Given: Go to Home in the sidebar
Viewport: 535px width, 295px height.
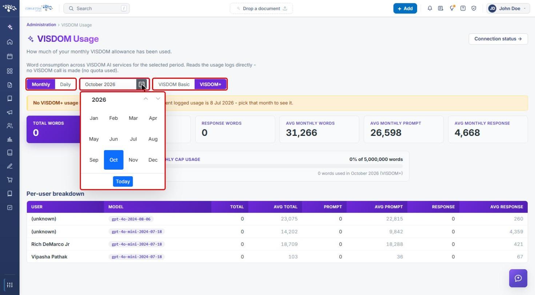Looking at the screenshot, I should [x=10, y=42].
